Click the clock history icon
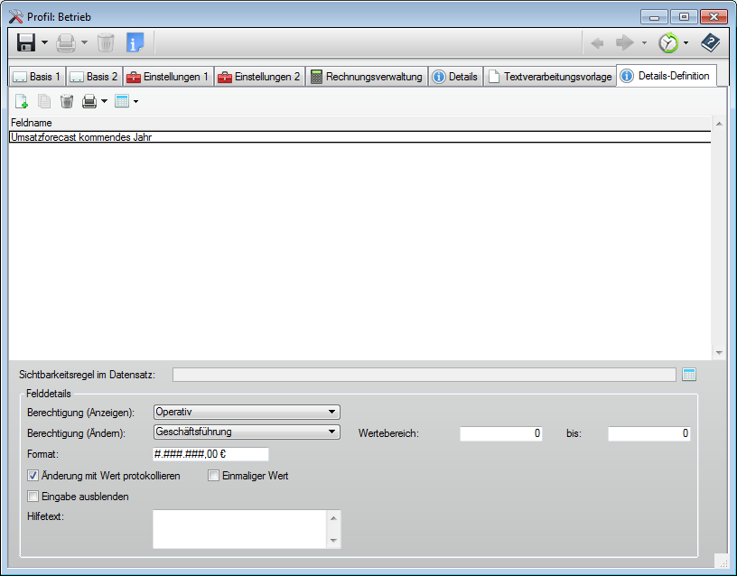Screen dimensions: 737x576 [667, 42]
